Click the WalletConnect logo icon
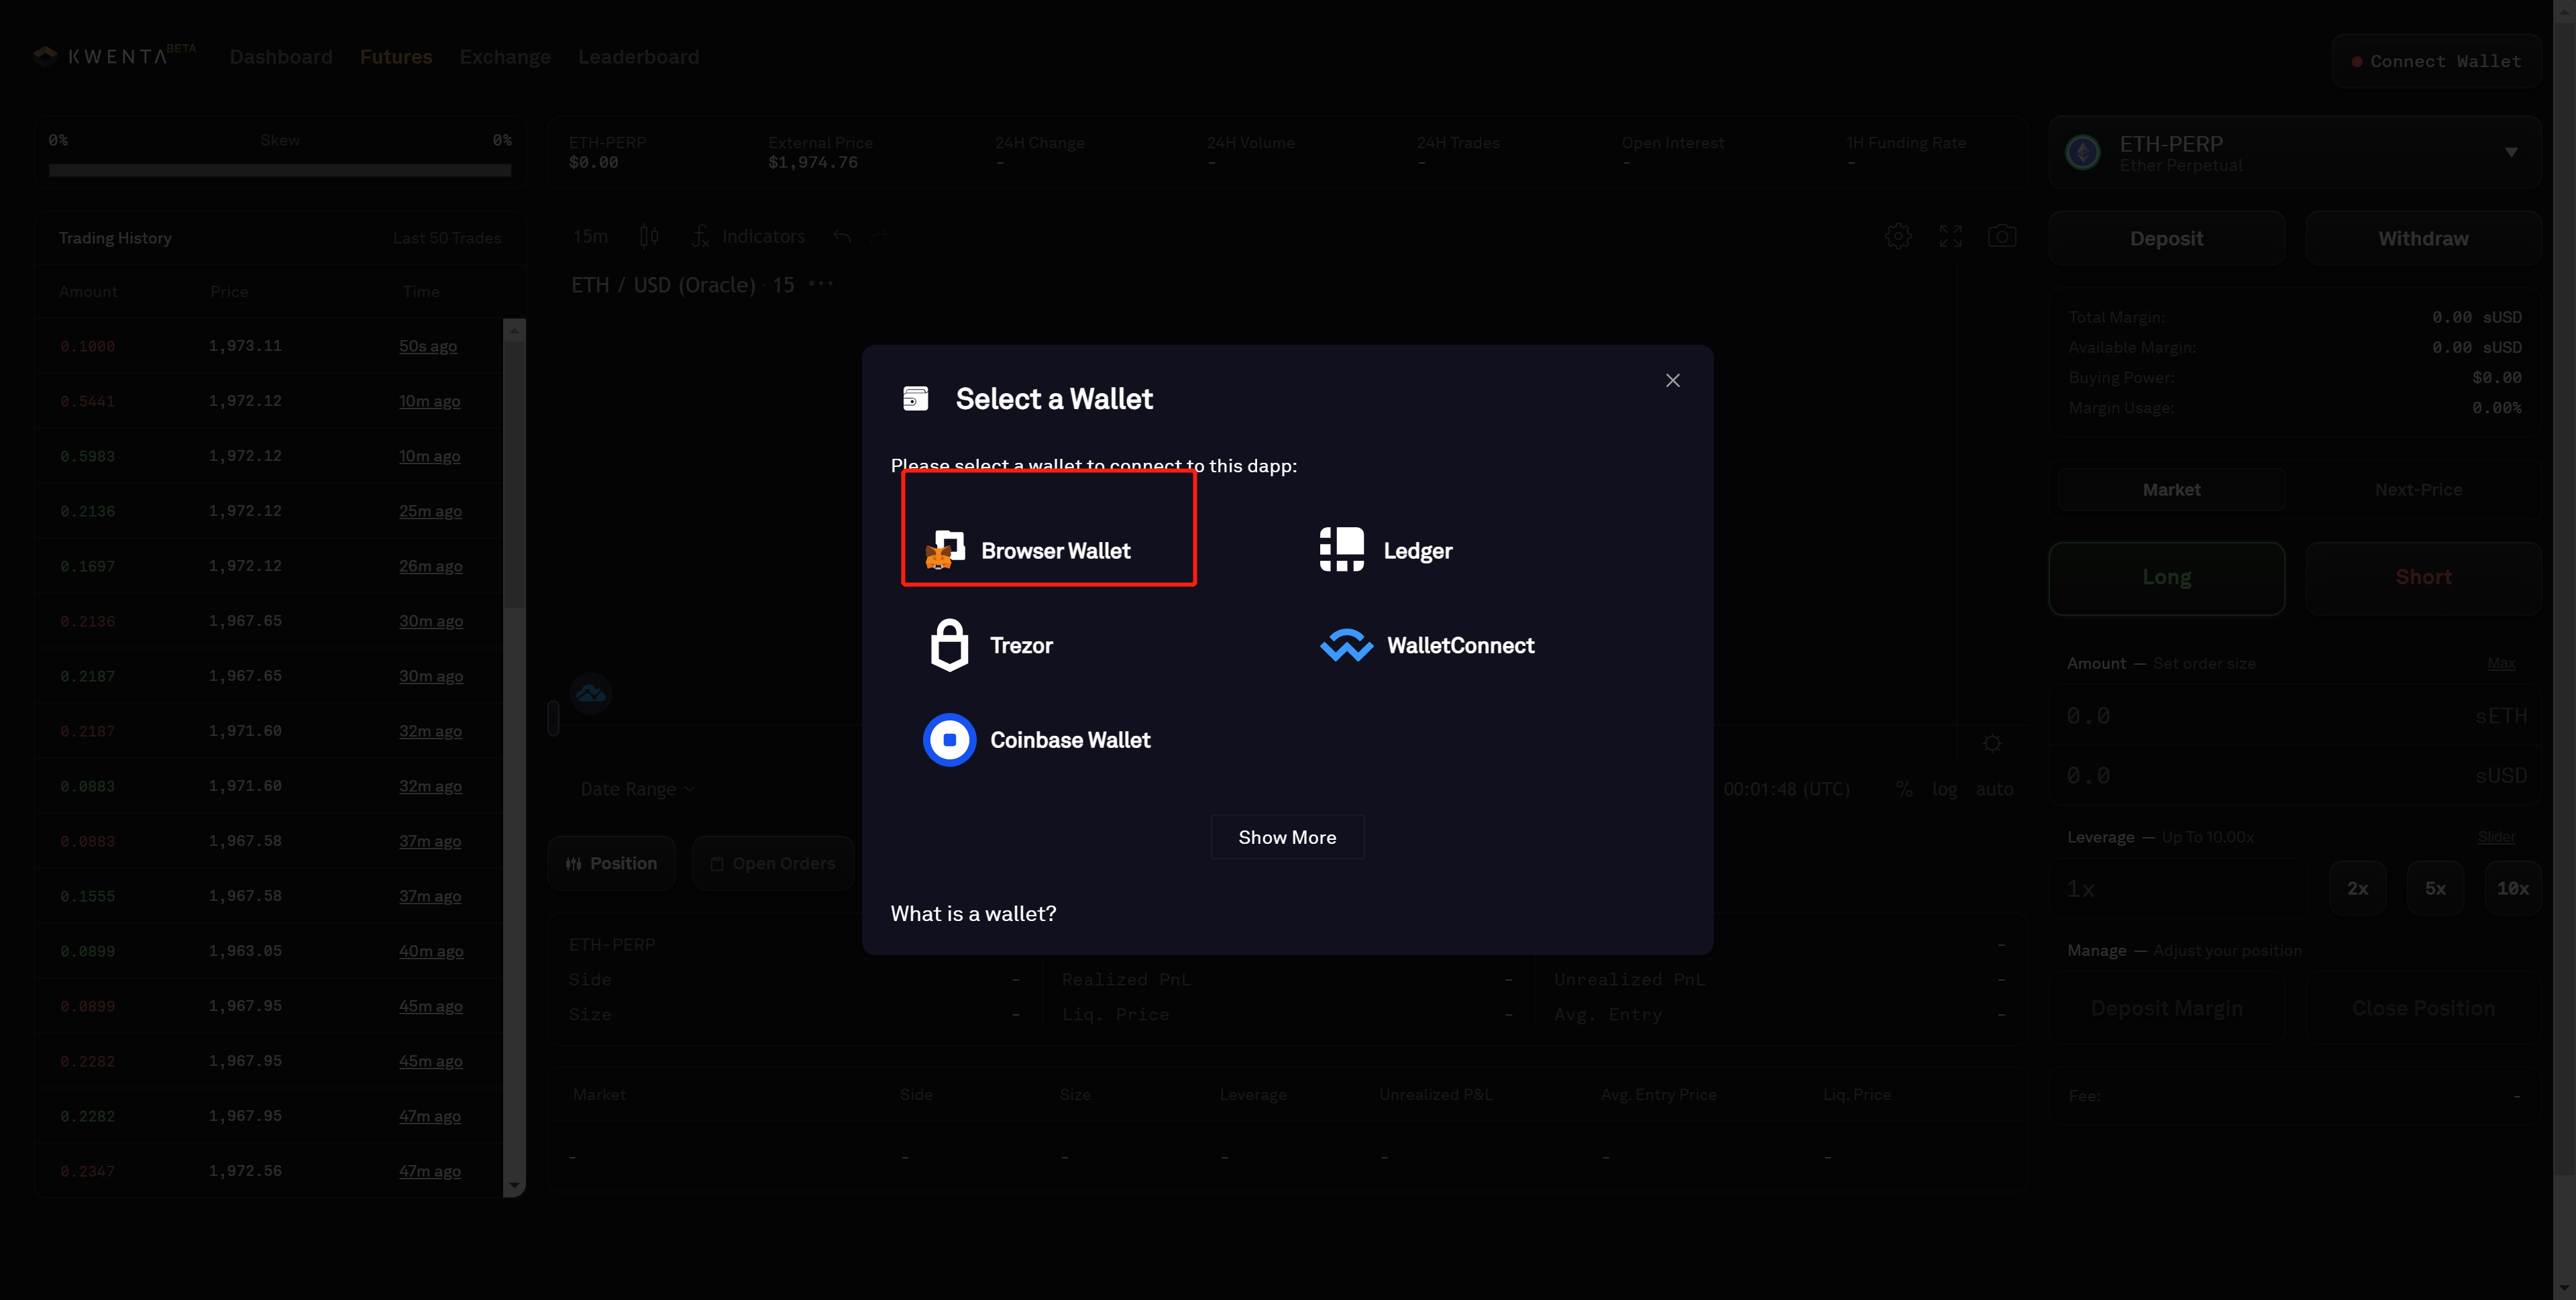This screenshot has width=2576, height=1300. 1346,646
